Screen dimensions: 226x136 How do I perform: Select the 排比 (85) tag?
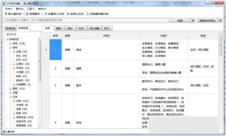21,56
